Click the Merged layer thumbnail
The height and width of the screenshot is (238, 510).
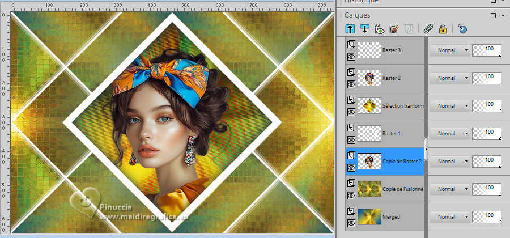[369, 217]
